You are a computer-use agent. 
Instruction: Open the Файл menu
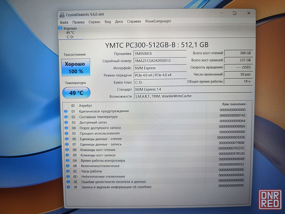coord(64,22)
